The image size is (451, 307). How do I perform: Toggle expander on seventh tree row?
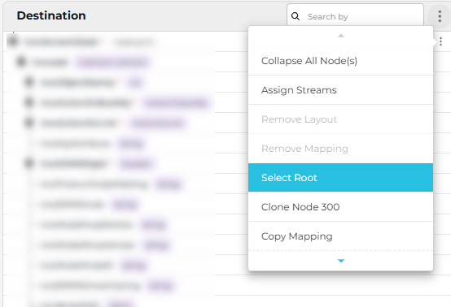tap(29, 163)
